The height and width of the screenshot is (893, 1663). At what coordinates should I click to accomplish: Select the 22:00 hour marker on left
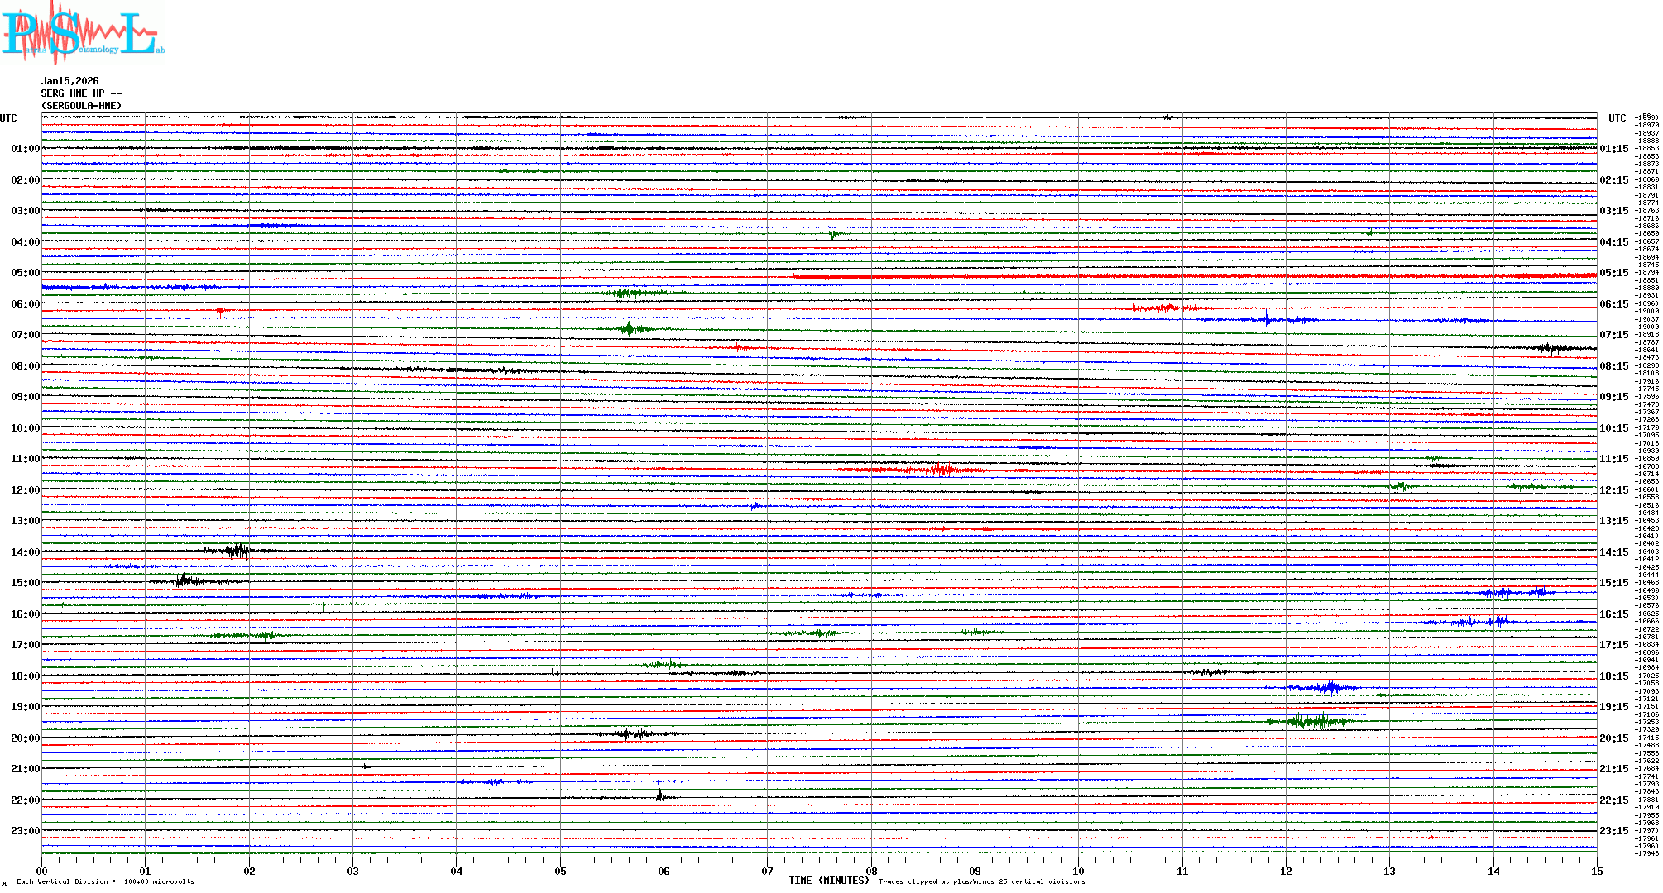tap(25, 800)
